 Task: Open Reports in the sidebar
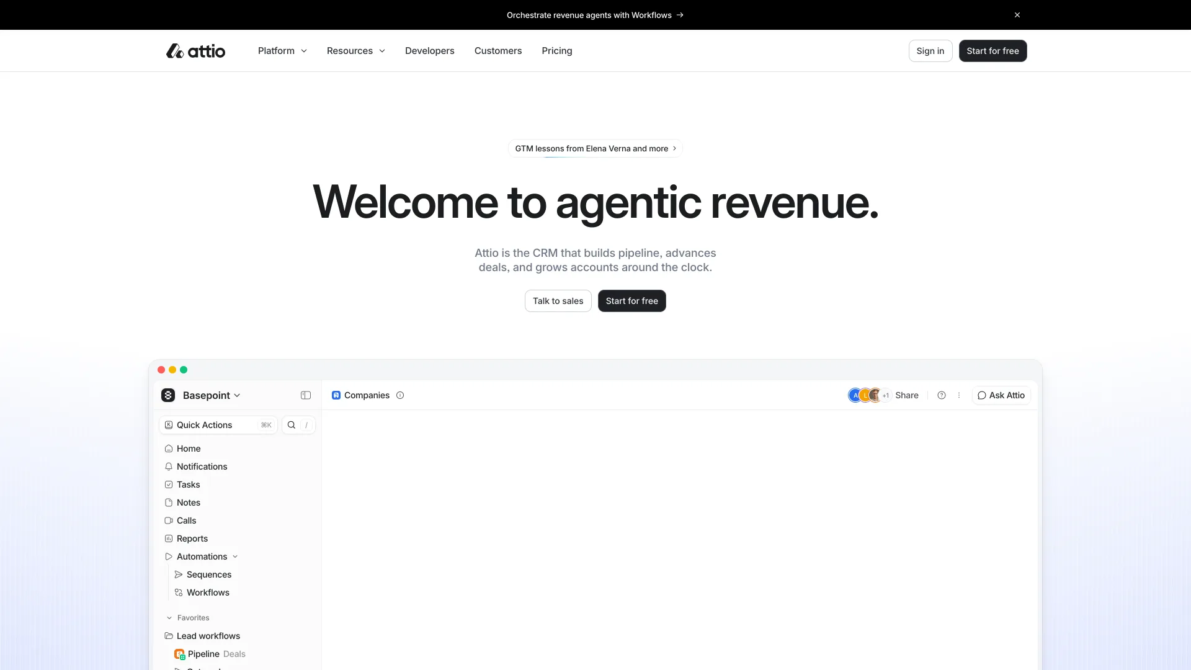click(186, 538)
